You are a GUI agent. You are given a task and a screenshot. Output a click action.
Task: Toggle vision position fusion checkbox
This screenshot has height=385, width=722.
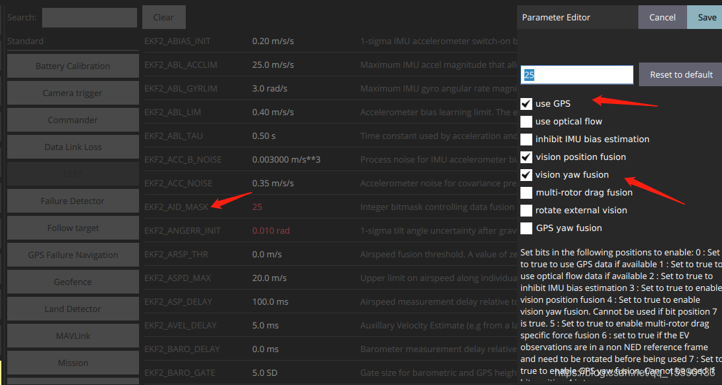(x=526, y=157)
